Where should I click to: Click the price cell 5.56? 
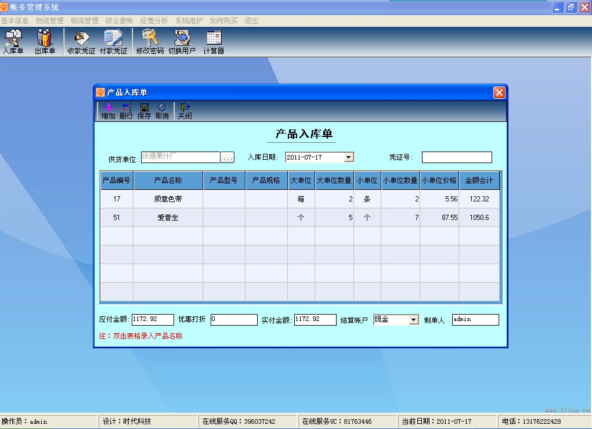(x=439, y=199)
